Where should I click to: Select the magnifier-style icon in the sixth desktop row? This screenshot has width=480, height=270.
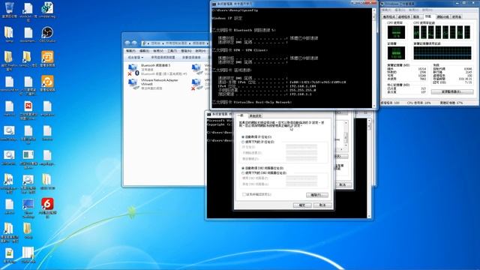coord(9,131)
